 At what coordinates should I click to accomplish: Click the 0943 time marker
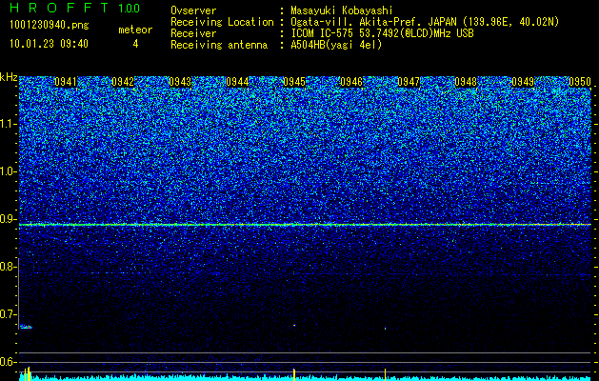(x=180, y=82)
